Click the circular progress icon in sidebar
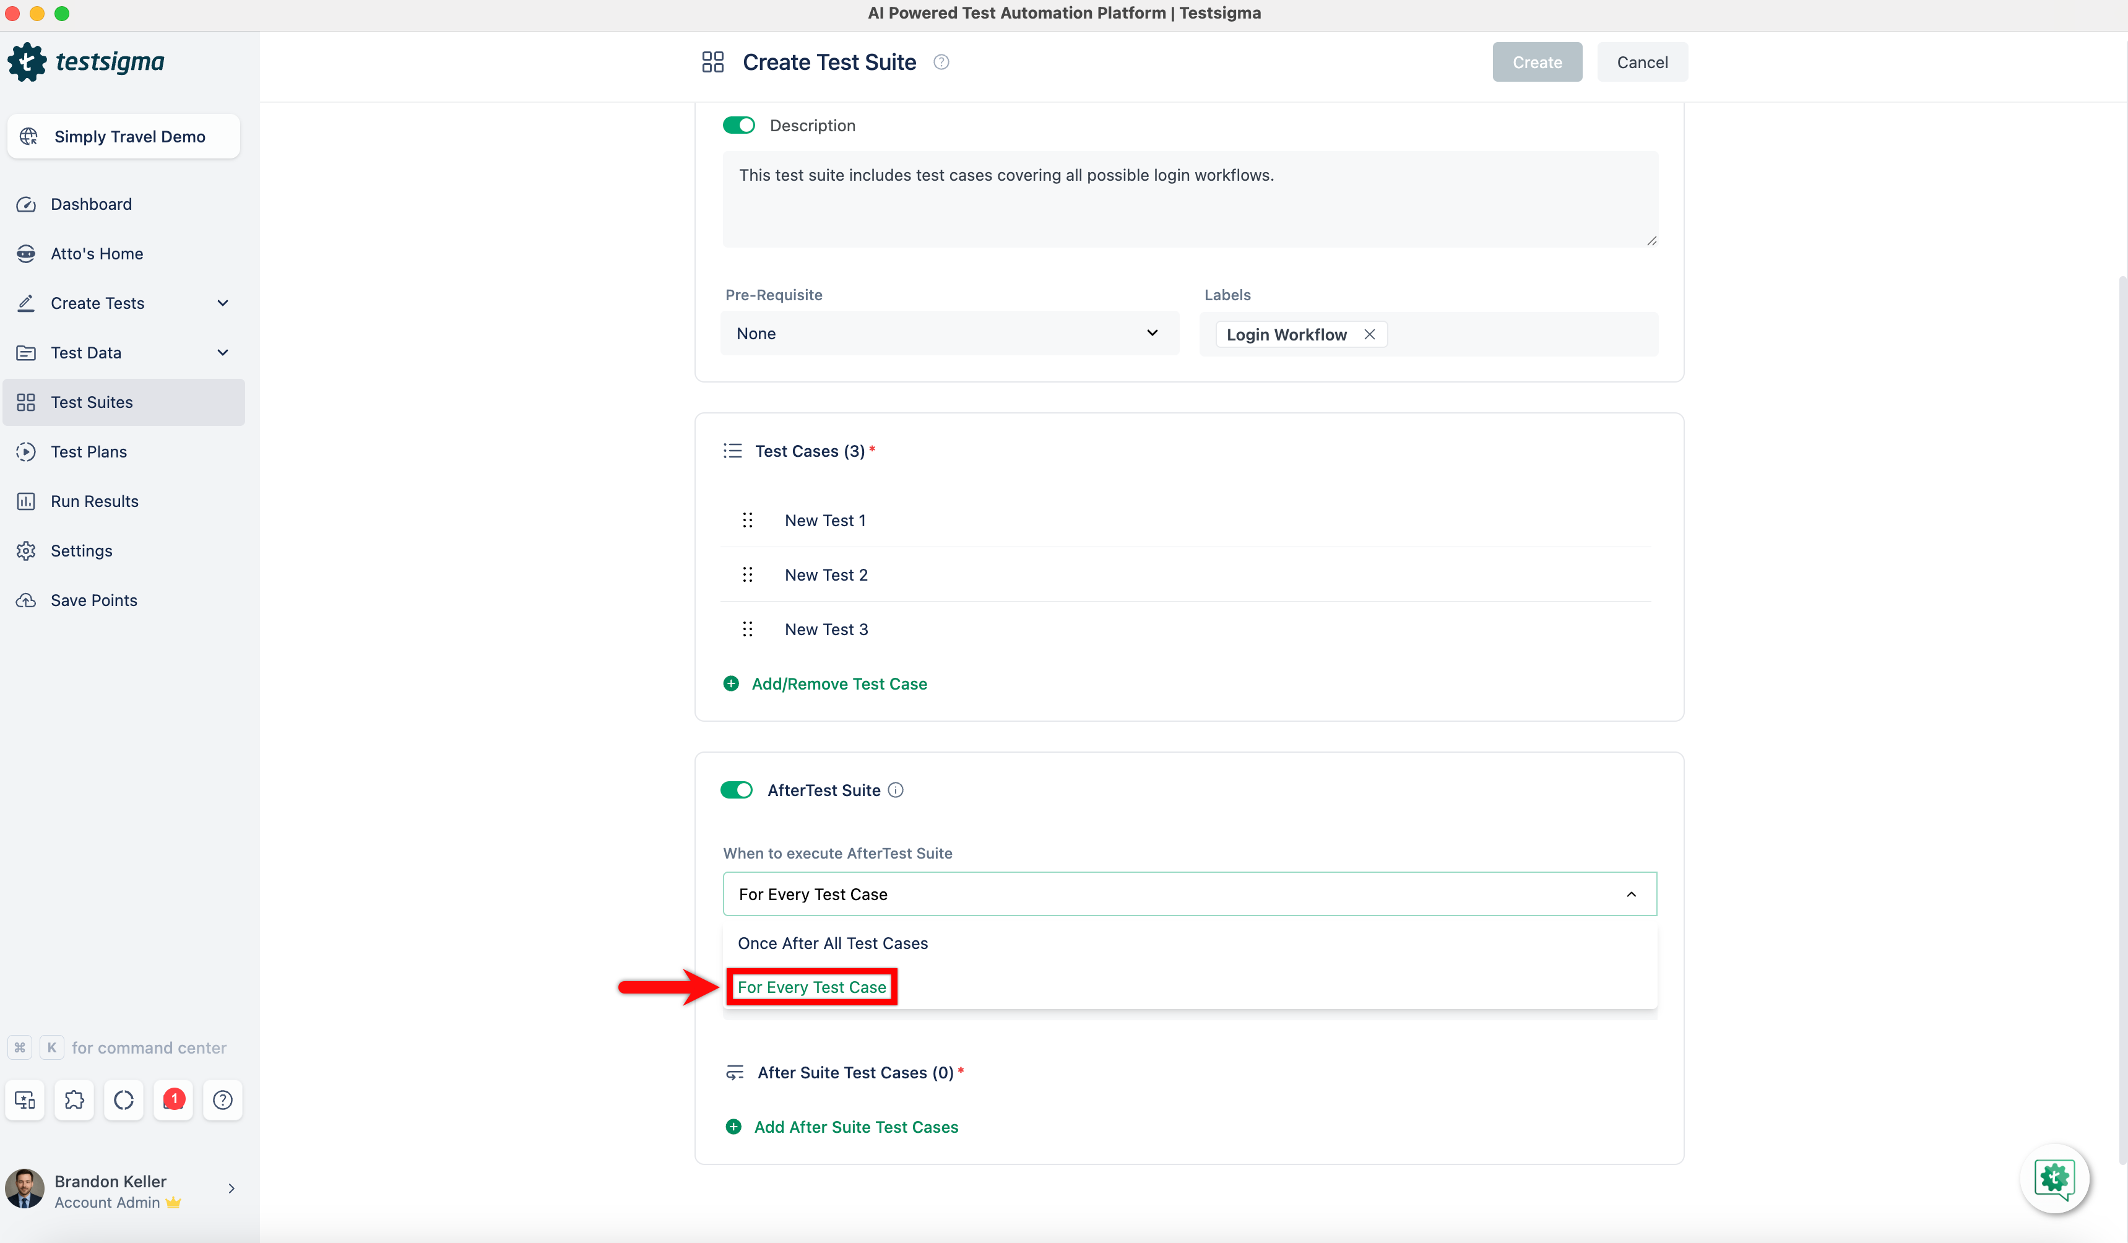The image size is (2128, 1243). 124,1099
